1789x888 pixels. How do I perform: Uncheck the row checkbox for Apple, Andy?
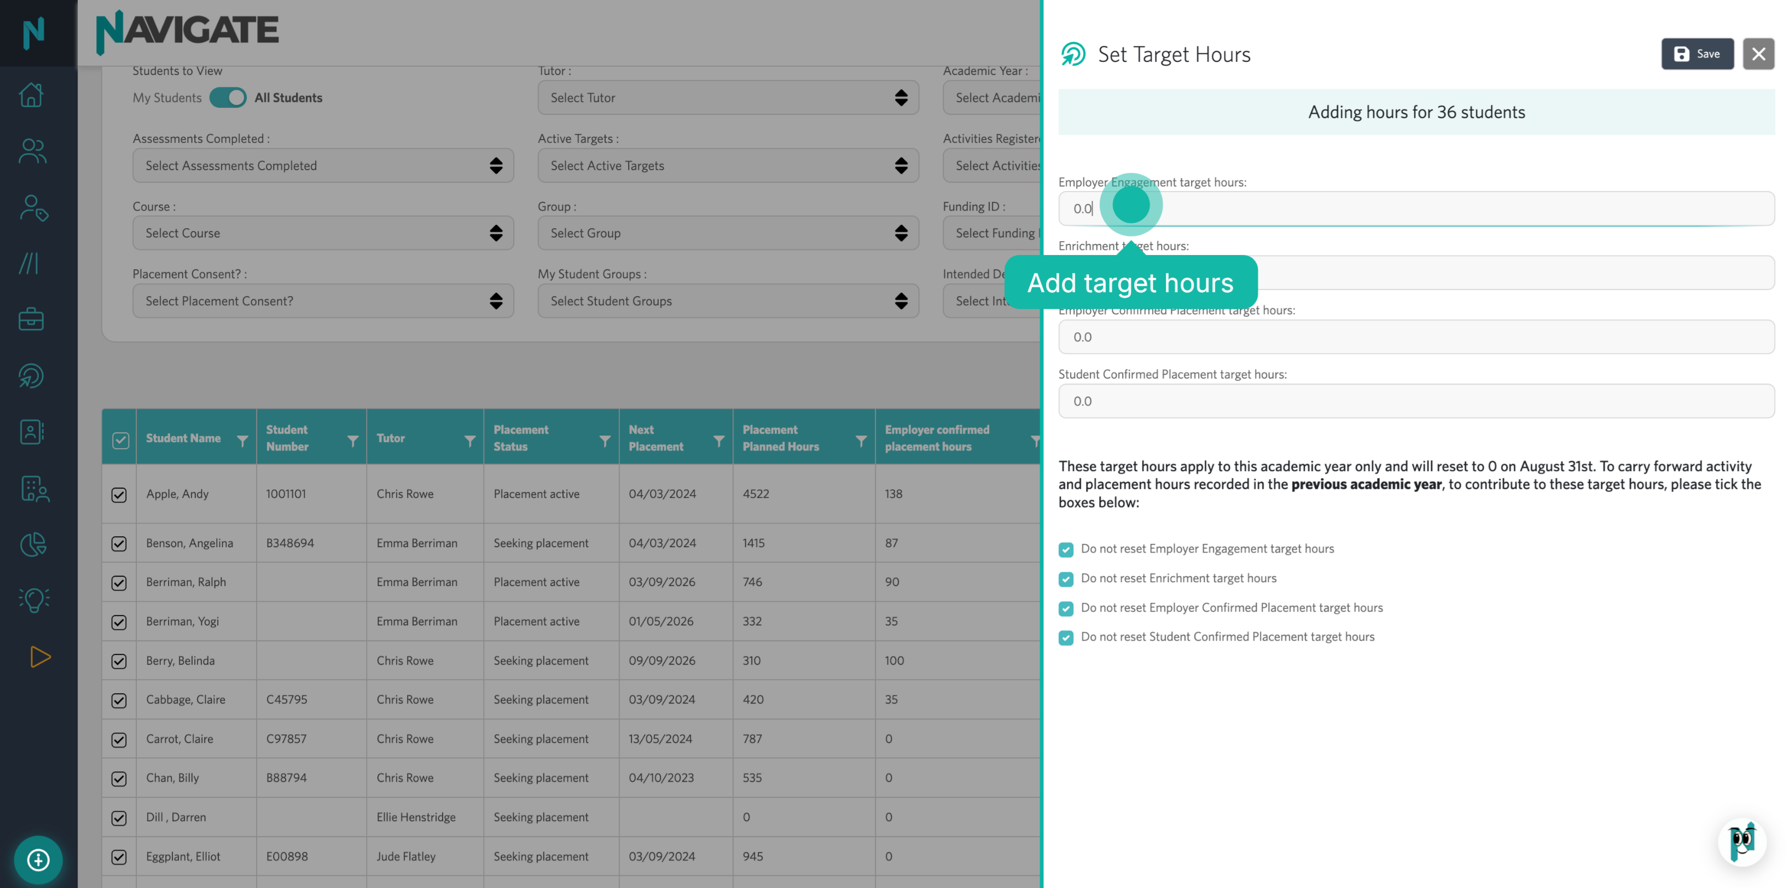click(119, 494)
